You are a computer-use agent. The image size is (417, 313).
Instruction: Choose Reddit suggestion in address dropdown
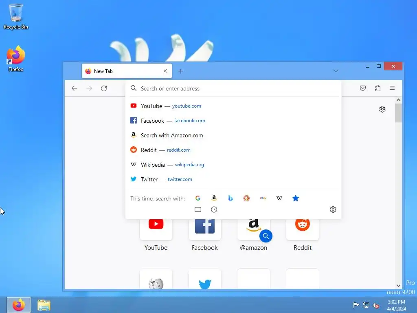click(233, 150)
